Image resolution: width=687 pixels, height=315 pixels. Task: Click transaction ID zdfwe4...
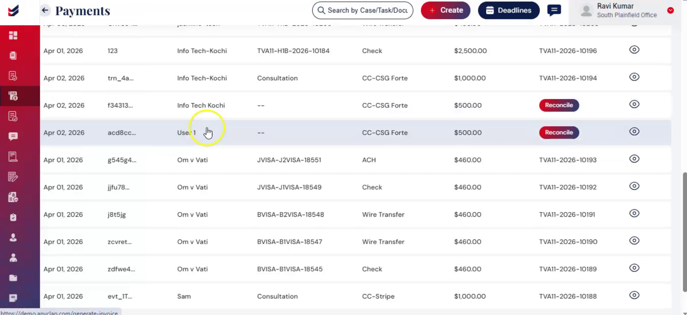point(121,269)
